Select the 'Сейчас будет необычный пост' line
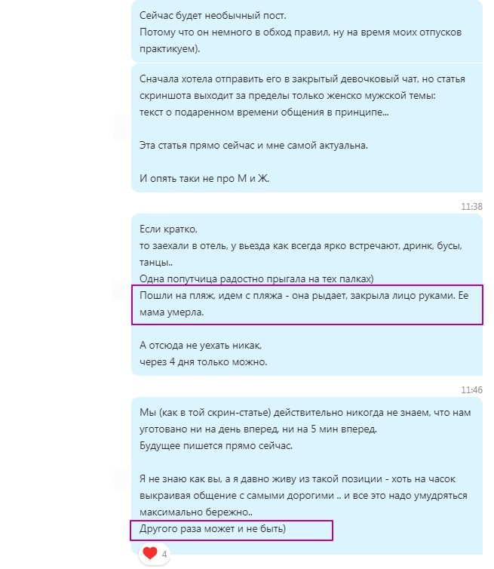 [213, 16]
